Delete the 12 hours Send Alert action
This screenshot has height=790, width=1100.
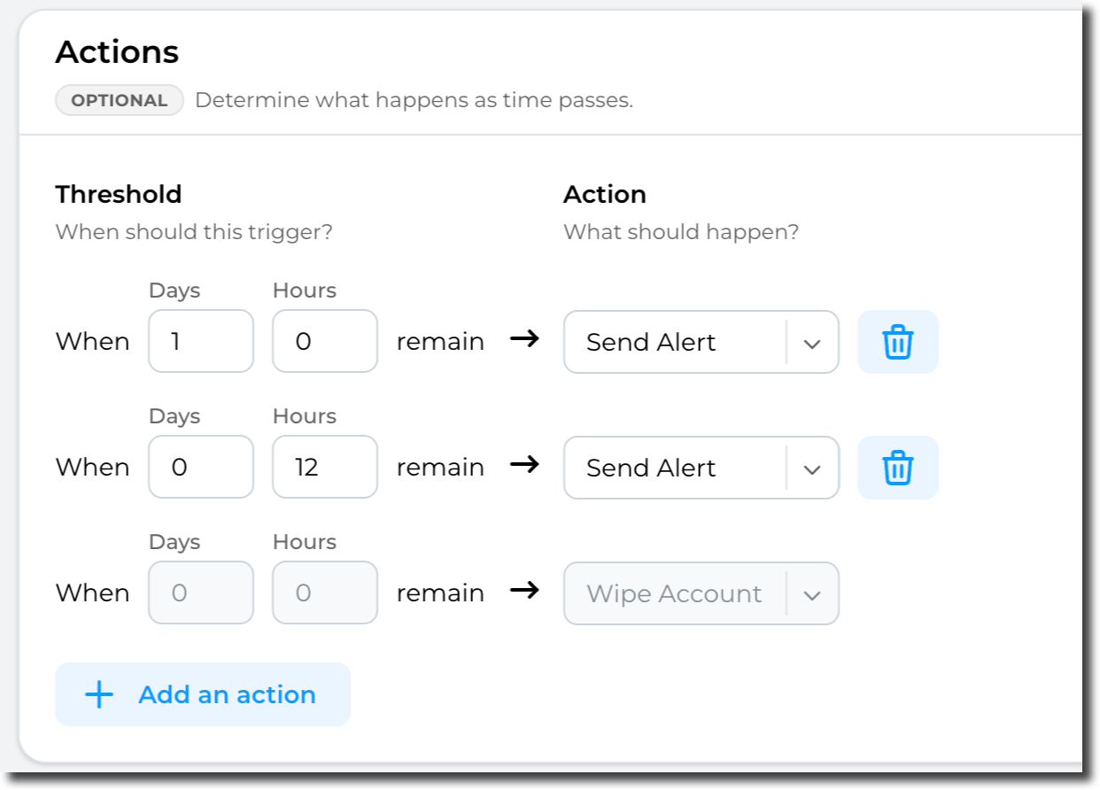coord(897,468)
